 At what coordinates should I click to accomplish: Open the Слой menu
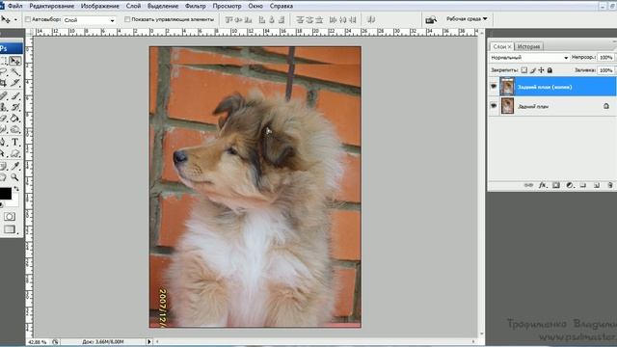(x=133, y=6)
